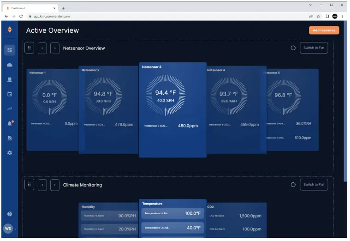The height and width of the screenshot is (241, 350).
Task: Open the Chrome three-dot menu
Action: pos(342,16)
